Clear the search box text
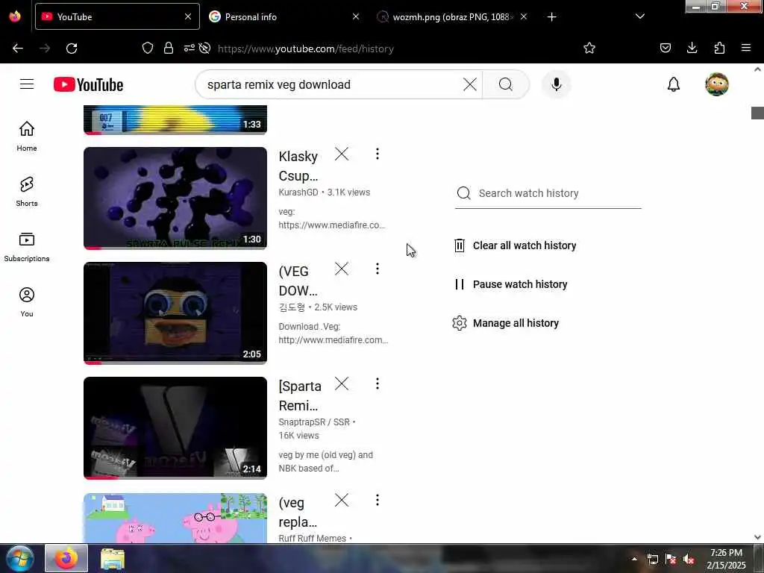This screenshot has height=573, width=764. coord(470,84)
